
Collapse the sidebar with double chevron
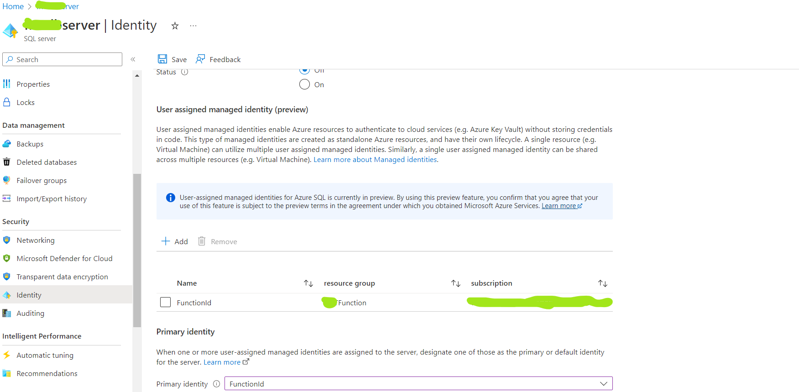[133, 59]
